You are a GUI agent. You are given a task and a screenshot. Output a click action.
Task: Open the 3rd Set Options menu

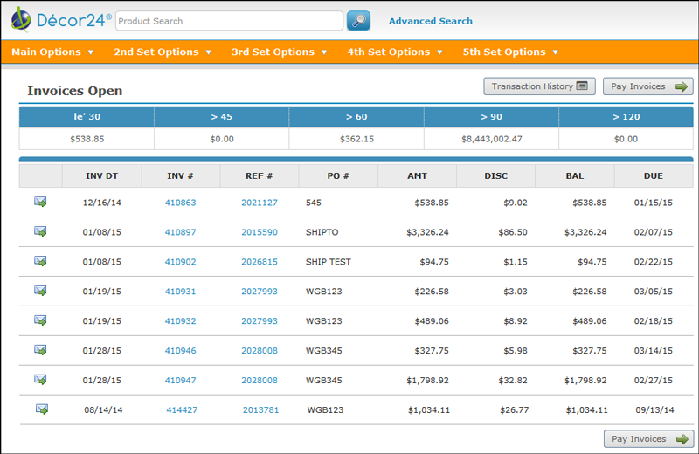pos(280,52)
